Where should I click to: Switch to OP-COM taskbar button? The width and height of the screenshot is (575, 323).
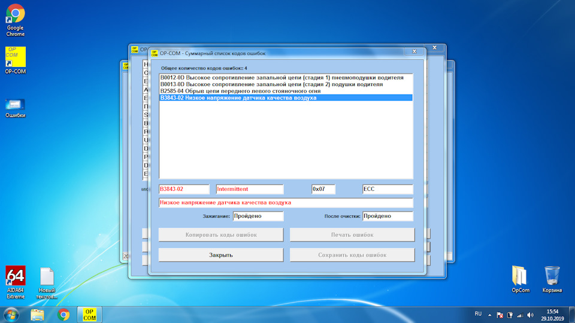click(89, 314)
